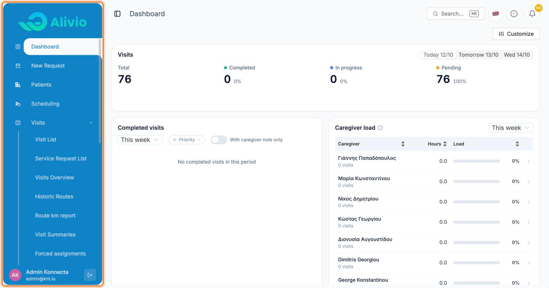This screenshot has width=549, height=288.
Task: Go to Service Request List
Action: 61,158
